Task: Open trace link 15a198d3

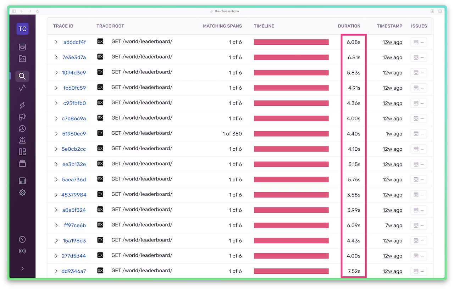Action: [x=74, y=240]
